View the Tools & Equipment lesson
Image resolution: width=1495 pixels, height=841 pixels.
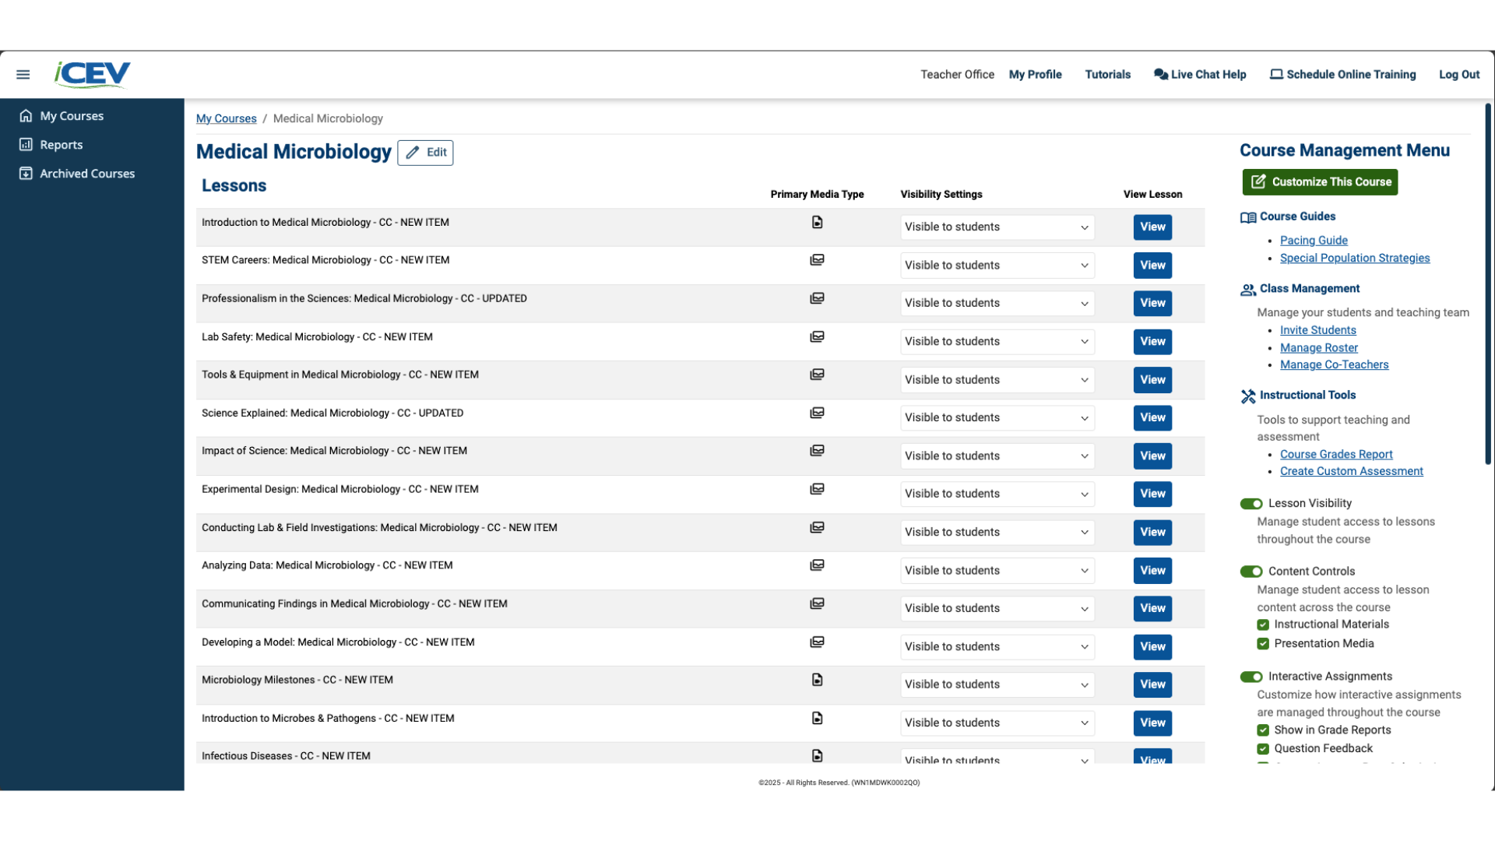pyautogui.click(x=1152, y=380)
